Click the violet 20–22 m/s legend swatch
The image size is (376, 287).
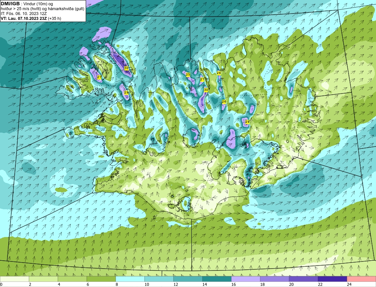click(303, 279)
